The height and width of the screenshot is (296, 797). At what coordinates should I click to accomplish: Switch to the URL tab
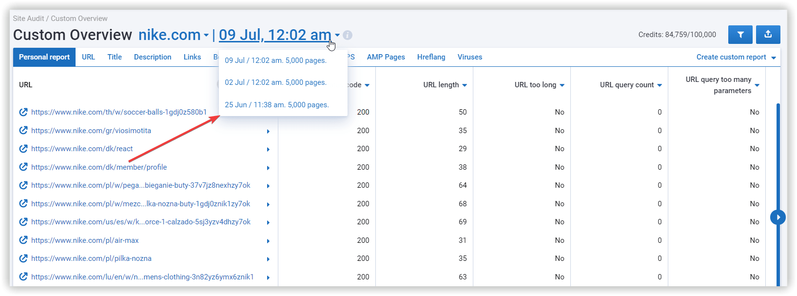88,57
